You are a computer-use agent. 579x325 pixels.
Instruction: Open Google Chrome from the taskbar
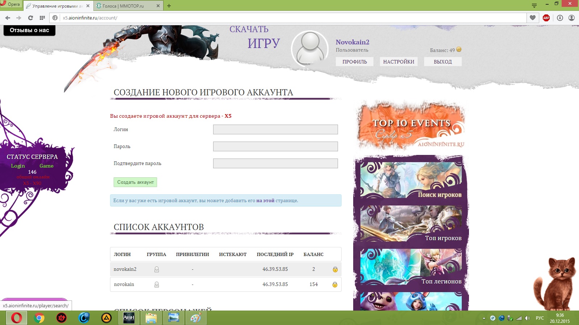39,318
